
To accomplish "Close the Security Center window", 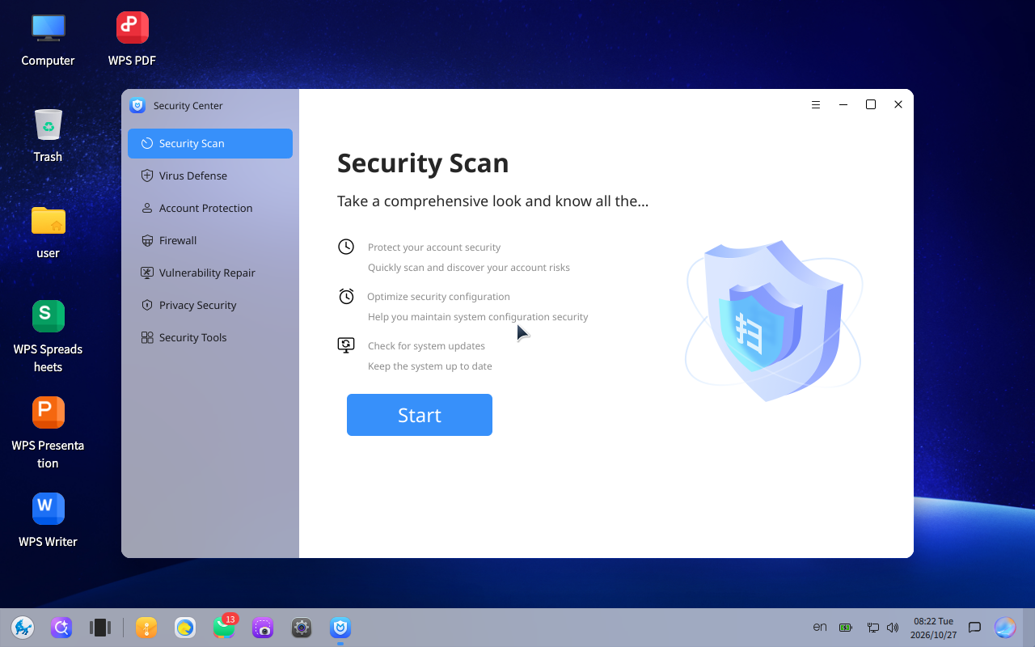I will coord(898,104).
